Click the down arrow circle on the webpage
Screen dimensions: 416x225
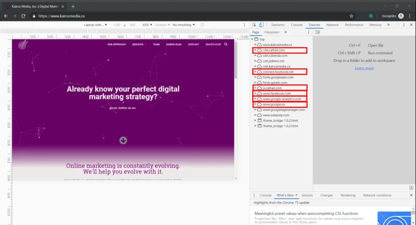(123, 141)
